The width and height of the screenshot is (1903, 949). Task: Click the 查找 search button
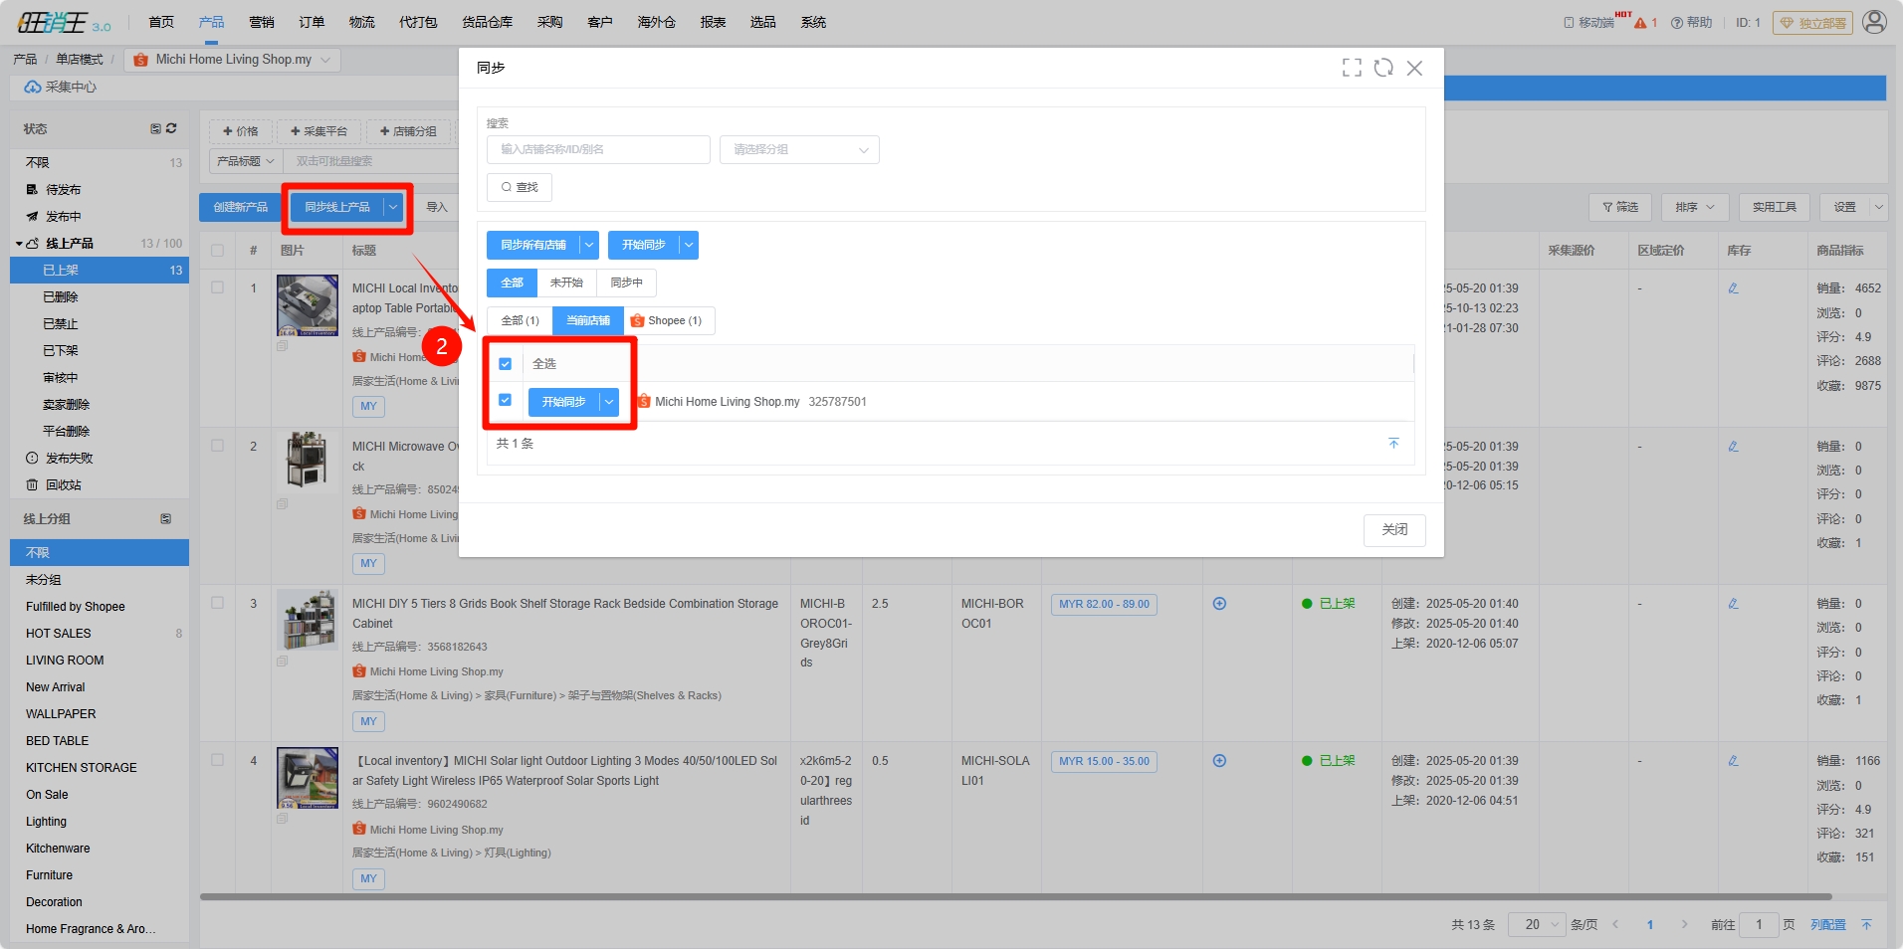[x=520, y=187]
